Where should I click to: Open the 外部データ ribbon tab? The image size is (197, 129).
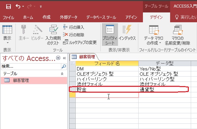click(69, 17)
